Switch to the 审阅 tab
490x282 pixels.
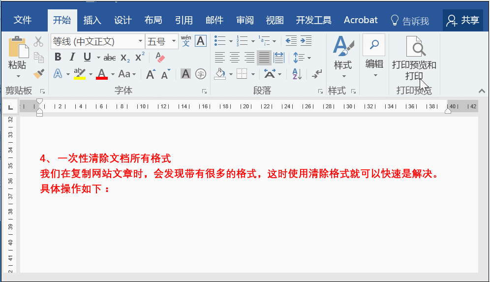[x=245, y=20]
